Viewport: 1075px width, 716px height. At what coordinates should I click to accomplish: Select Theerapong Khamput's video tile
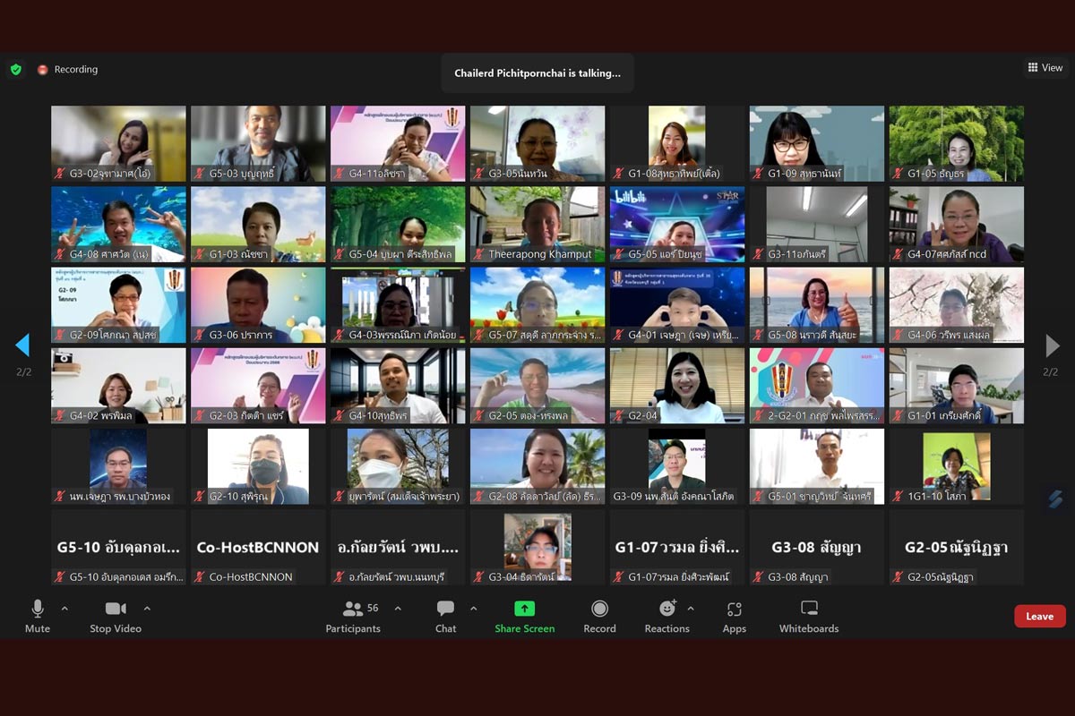pos(537,224)
